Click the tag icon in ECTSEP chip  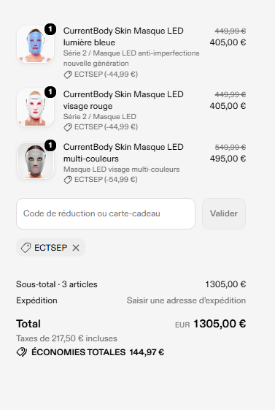click(x=26, y=248)
